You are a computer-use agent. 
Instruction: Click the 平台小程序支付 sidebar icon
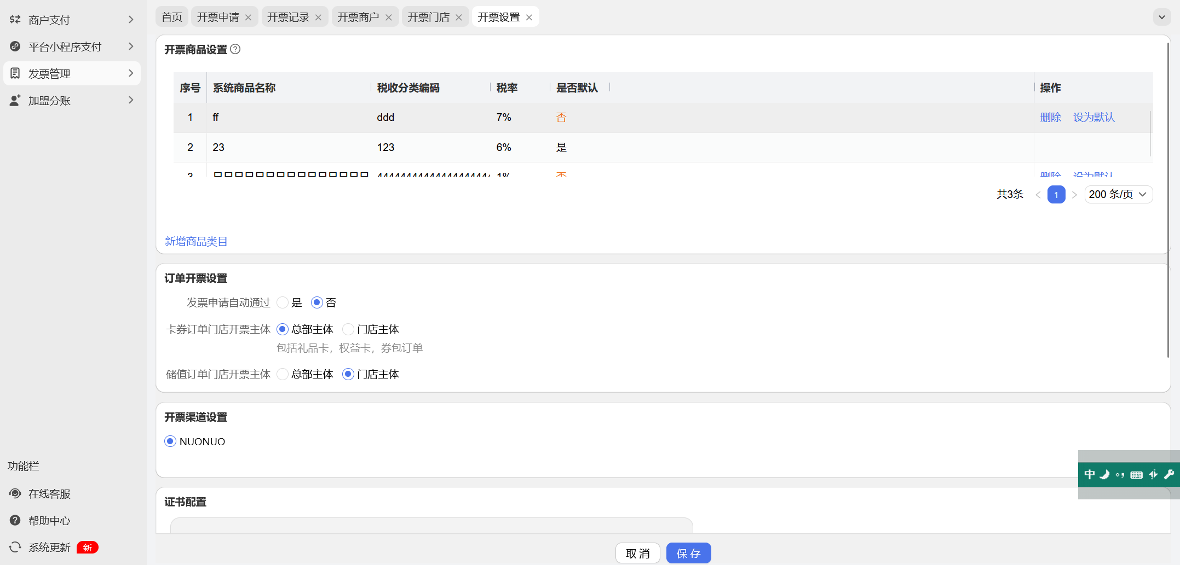click(15, 46)
